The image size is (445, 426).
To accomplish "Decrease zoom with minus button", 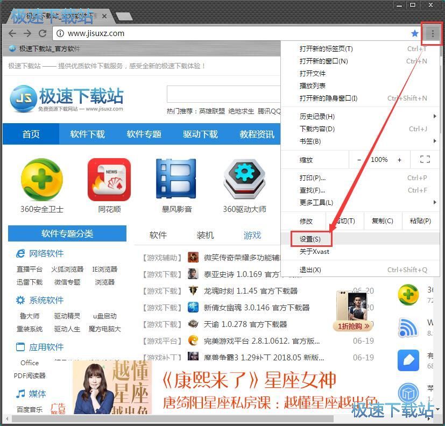I will coord(359,160).
